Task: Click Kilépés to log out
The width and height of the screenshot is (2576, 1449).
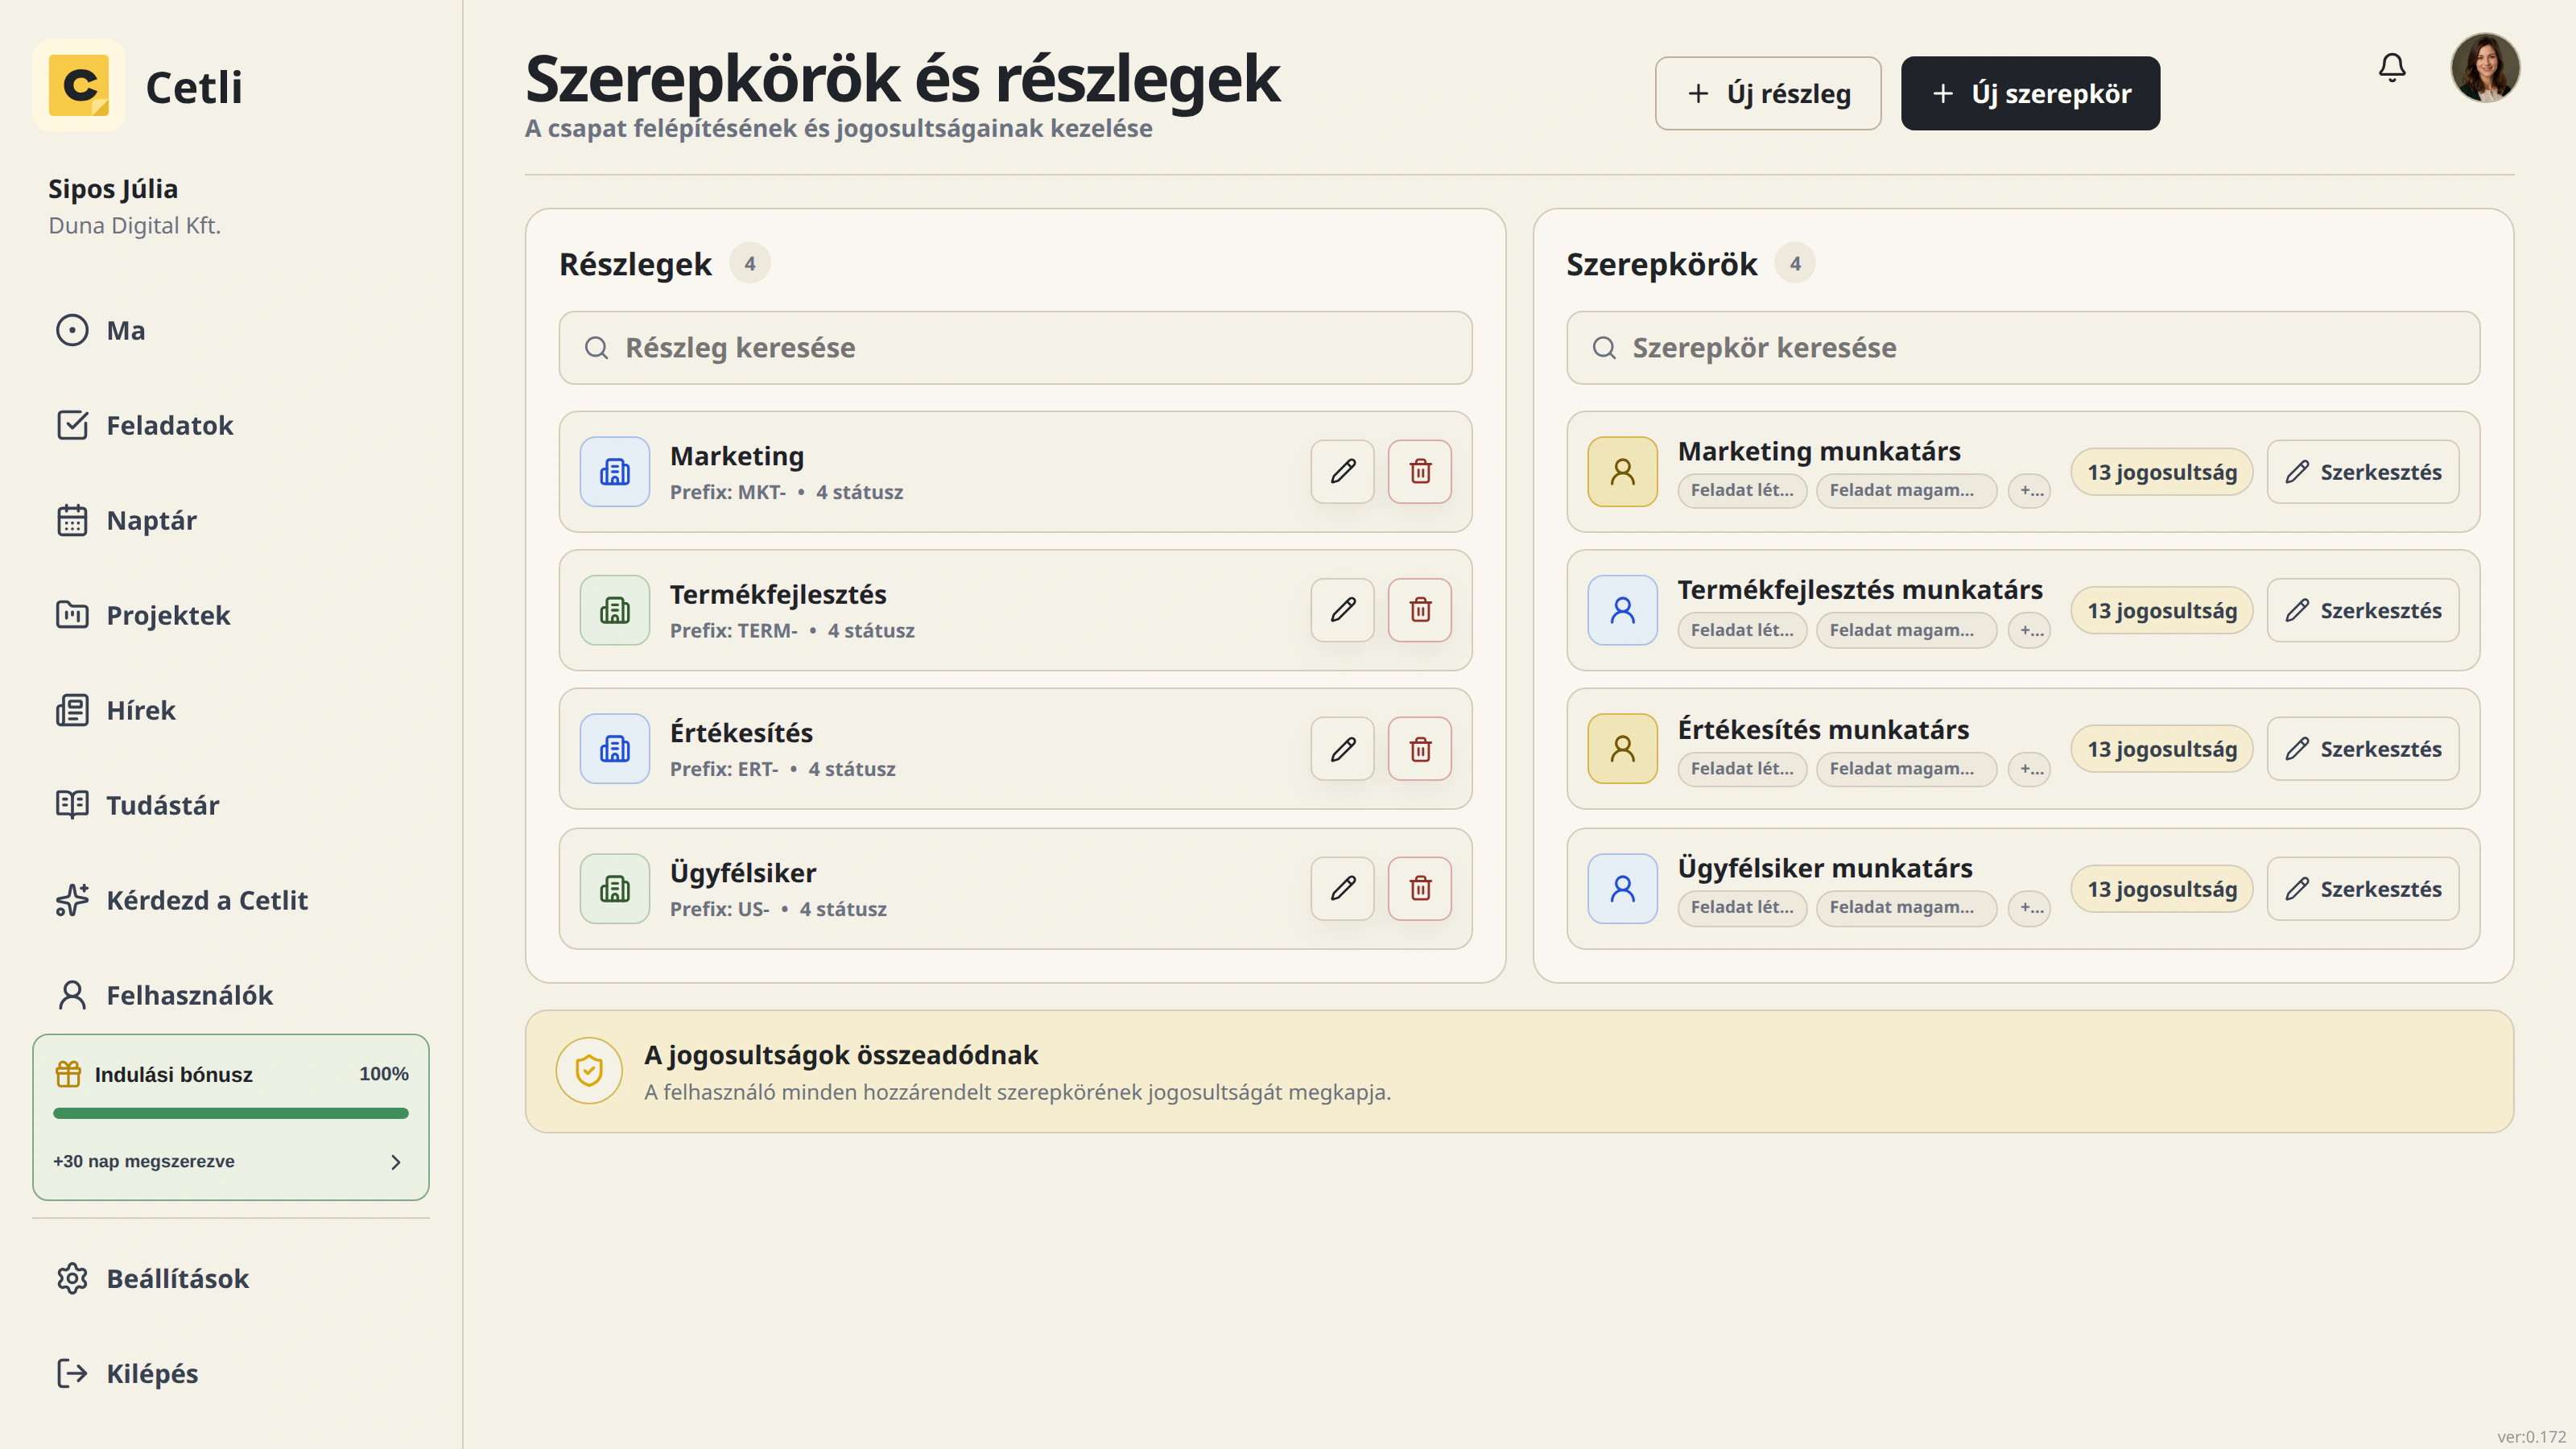Action: (230, 1373)
